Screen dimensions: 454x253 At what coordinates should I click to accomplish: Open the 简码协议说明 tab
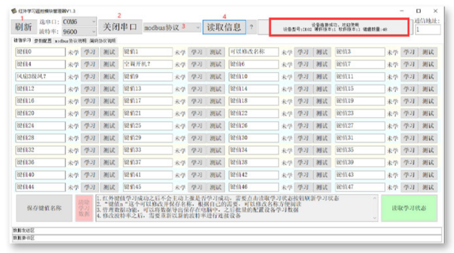pos(102,41)
